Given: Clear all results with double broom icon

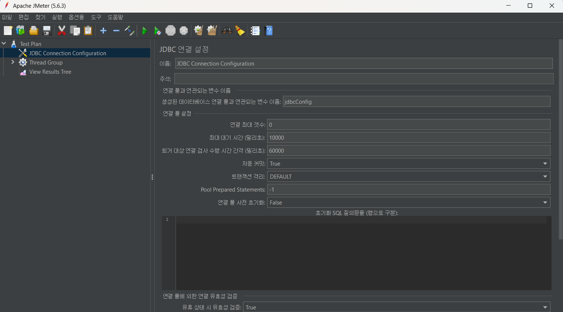Looking at the screenshot, I should point(212,31).
